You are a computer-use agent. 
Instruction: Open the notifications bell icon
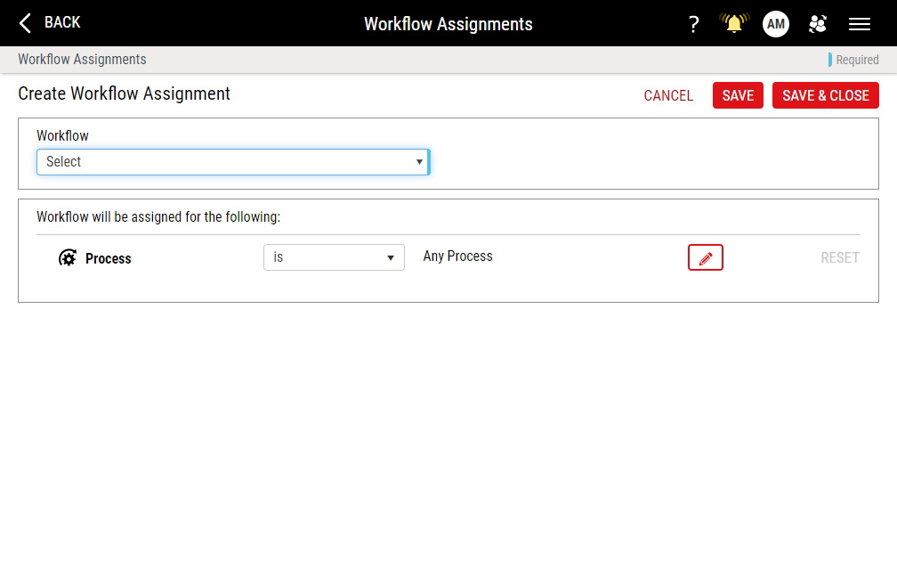734,24
